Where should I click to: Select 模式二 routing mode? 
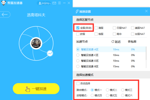[107, 90]
